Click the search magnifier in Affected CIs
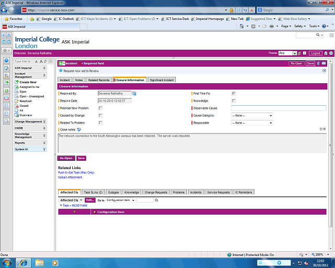The height and width of the screenshot is (268, 335). (157, 200)
